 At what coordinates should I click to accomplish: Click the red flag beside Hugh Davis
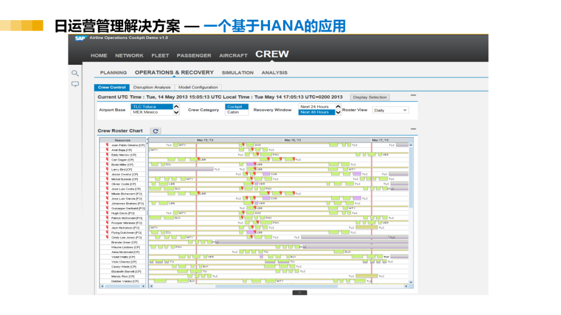pos(106,213)
